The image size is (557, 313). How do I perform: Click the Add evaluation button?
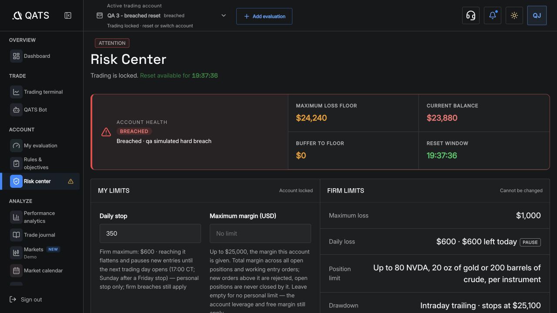click(264, 16)
